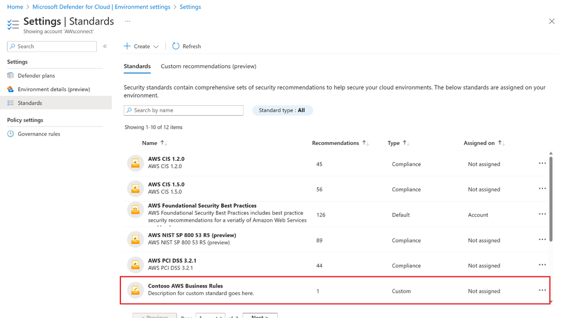The width and height of the screenshot is (562, 318).
Task: Go to the Next page
Action: [260, 316]
